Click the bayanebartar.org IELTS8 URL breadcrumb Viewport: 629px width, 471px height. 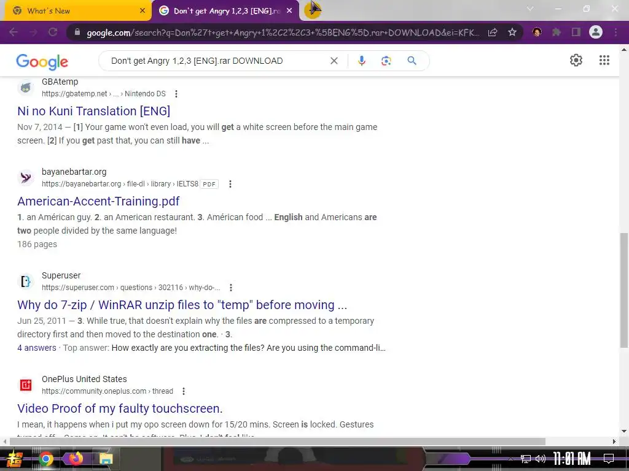[120, 184]
